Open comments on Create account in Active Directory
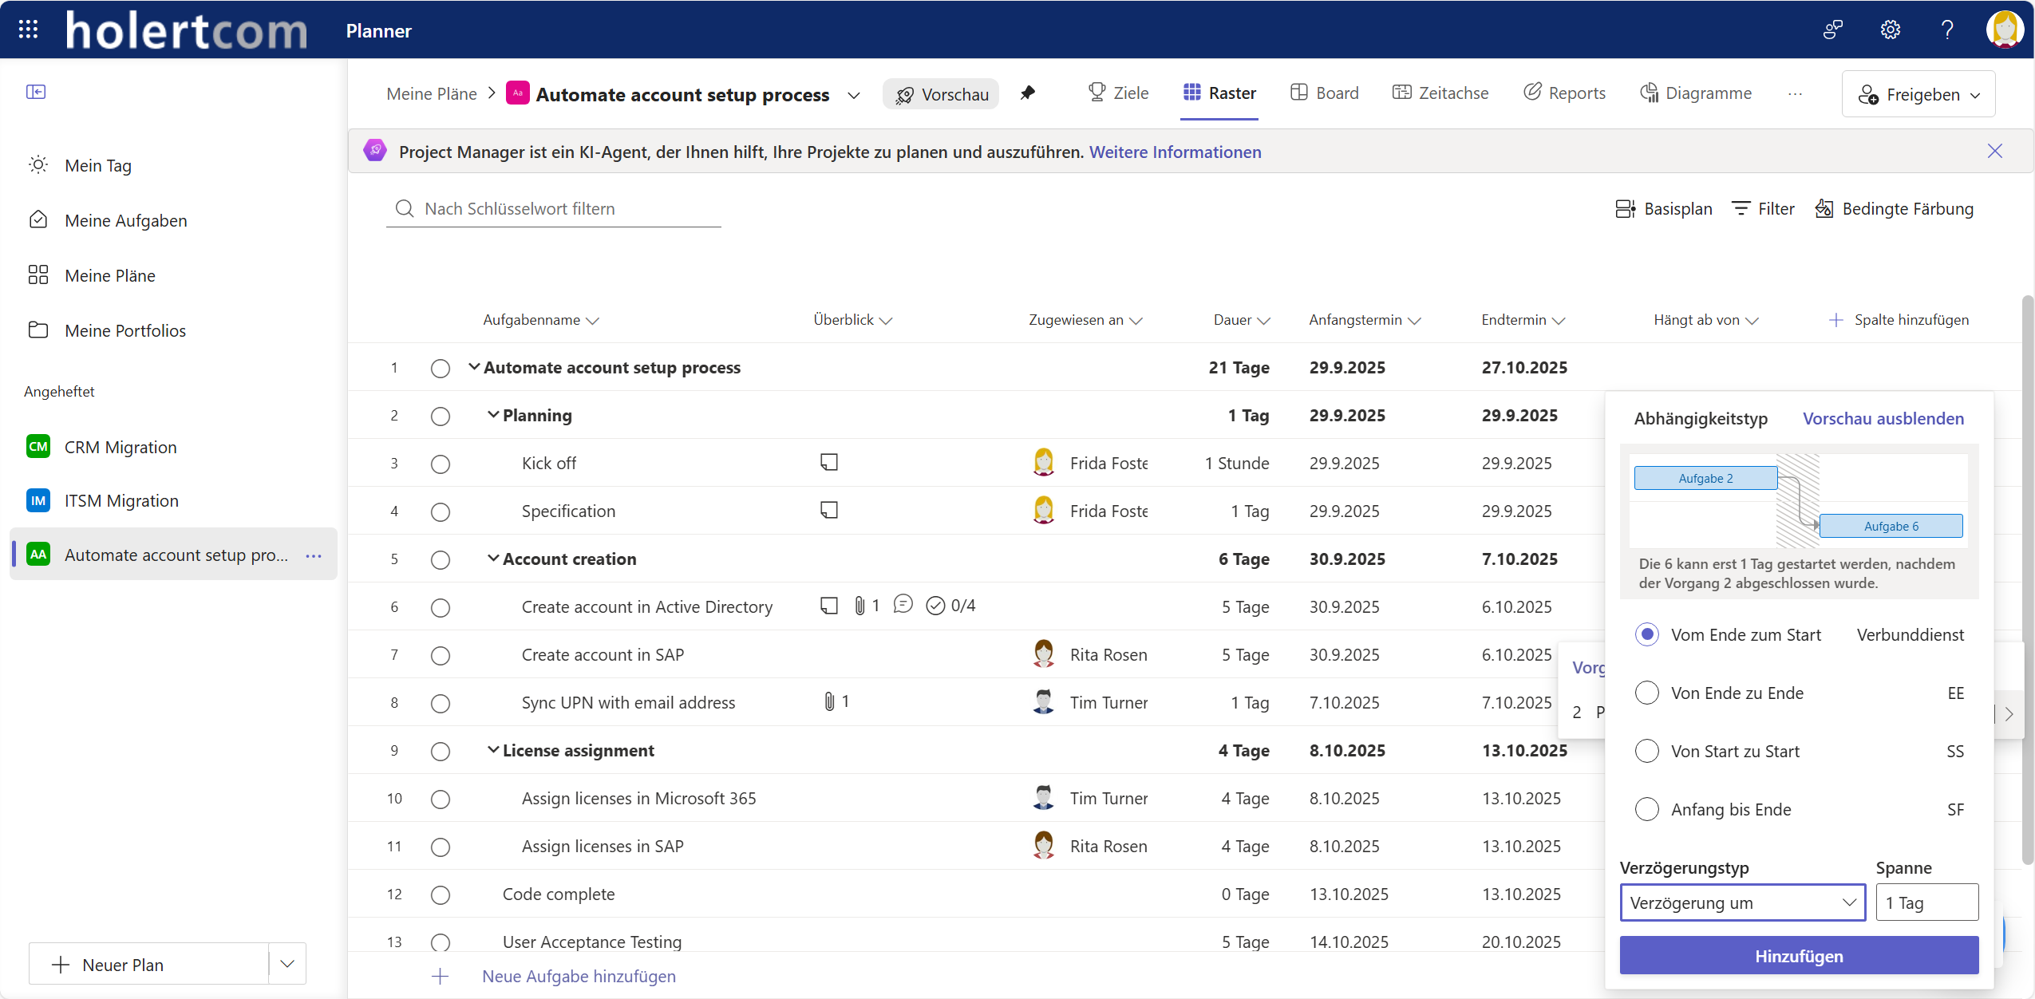The image size is (2035, 999). 903,605
